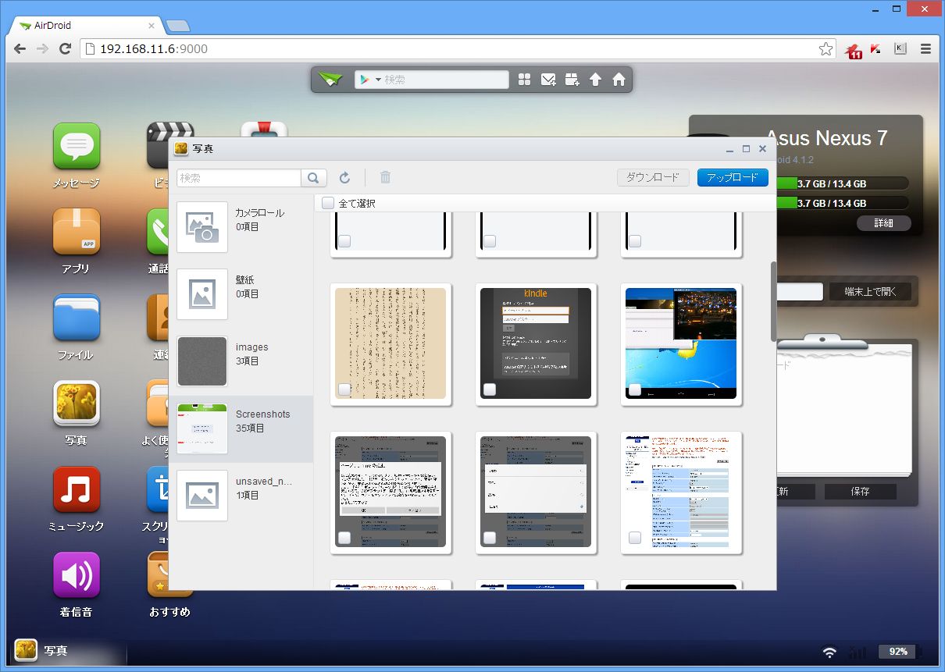The width and height of the screenshot is (945, 672).
Task: Open the Kindle login screenshot thumbnail
Action: pyautogui.click(x=535, y=343)
